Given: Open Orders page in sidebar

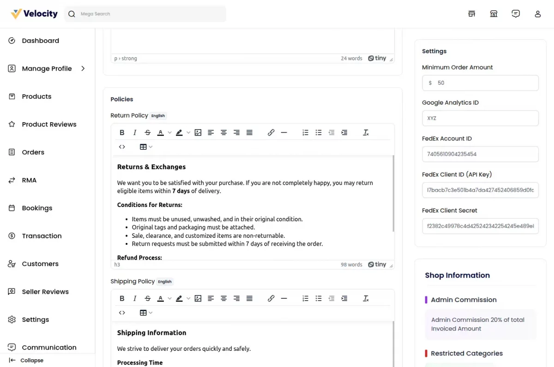Looking at the screenshot, I should tap(33, 152).
